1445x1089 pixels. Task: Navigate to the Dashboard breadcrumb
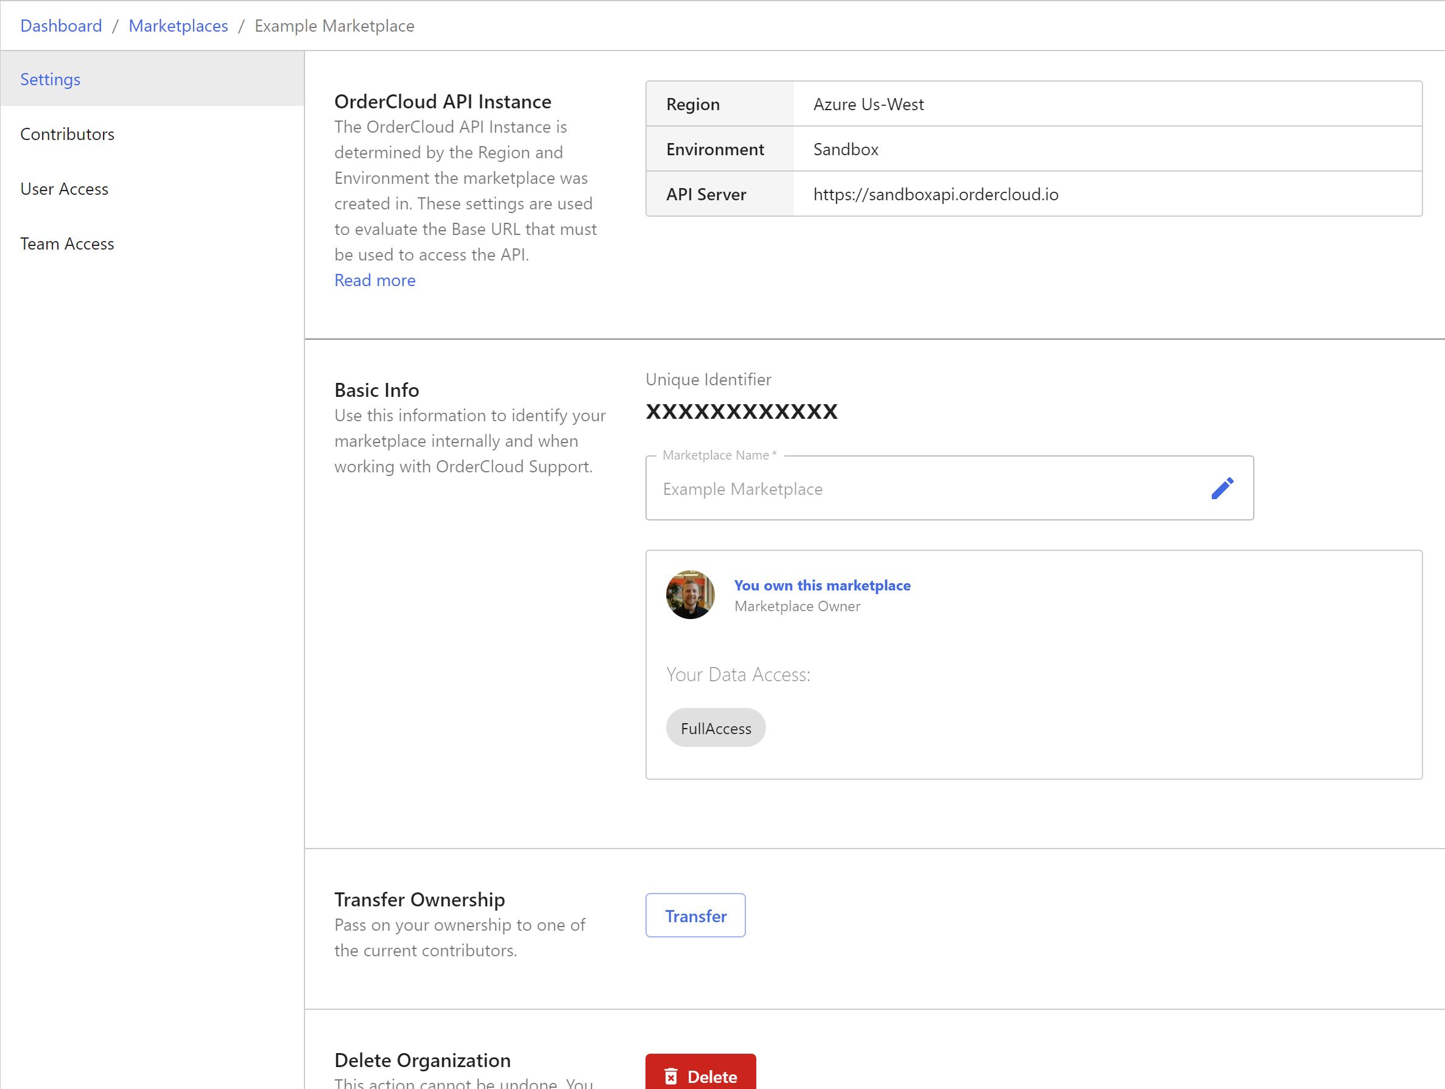pos(61,26)
